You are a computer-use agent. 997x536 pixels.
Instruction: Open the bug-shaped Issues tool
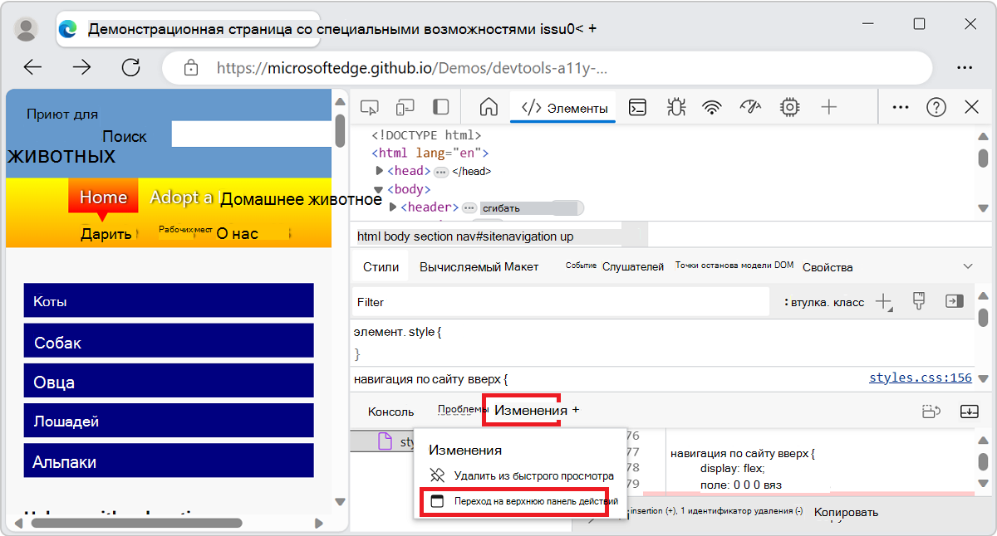(675, 106)
